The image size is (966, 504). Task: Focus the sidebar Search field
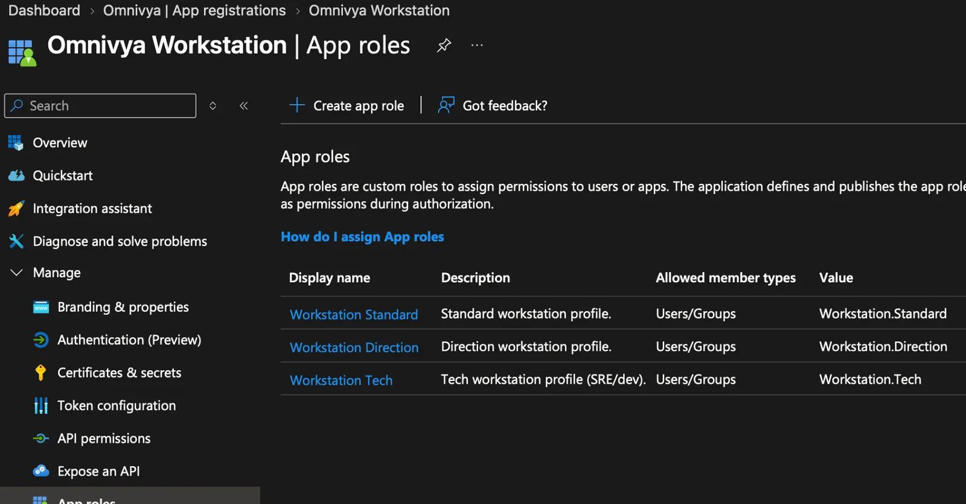(100, 106)
